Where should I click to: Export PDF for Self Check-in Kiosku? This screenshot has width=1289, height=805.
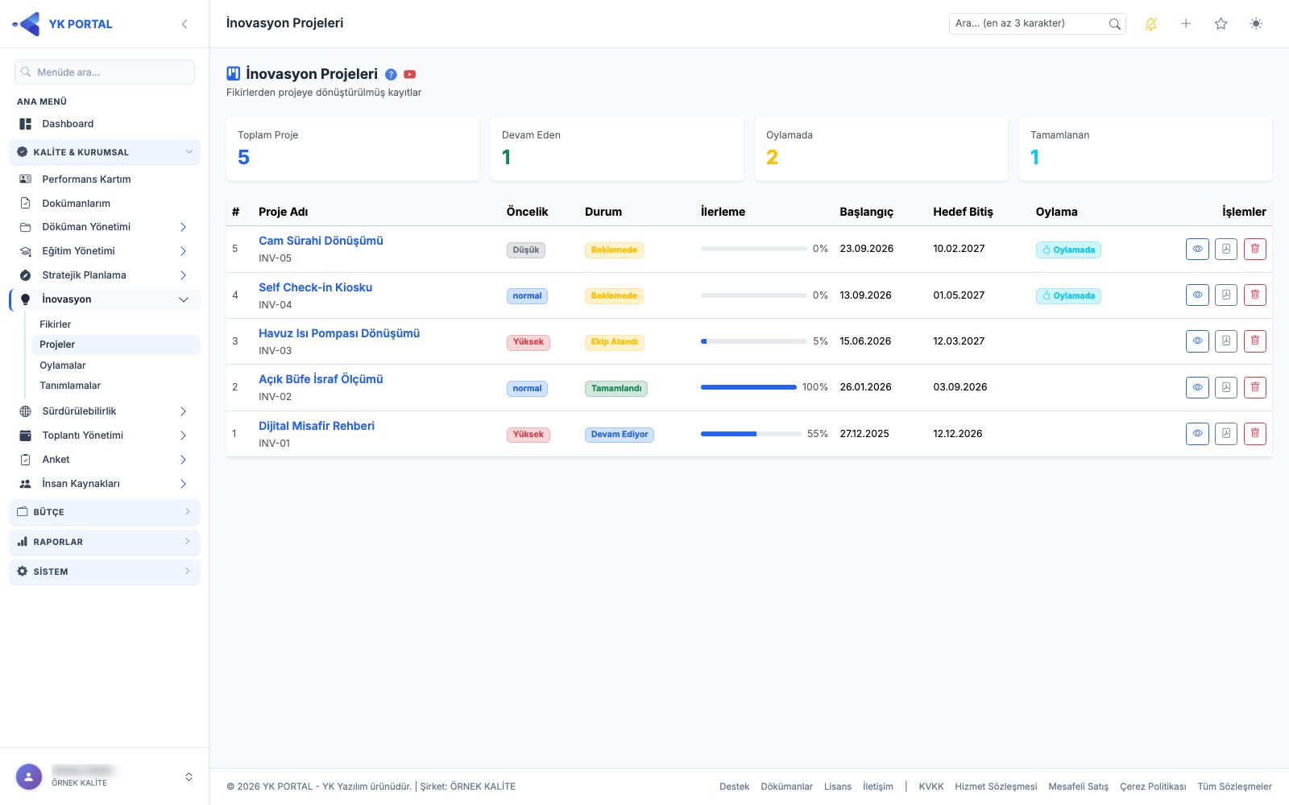pyautogui.click(x=1226, y=295)
